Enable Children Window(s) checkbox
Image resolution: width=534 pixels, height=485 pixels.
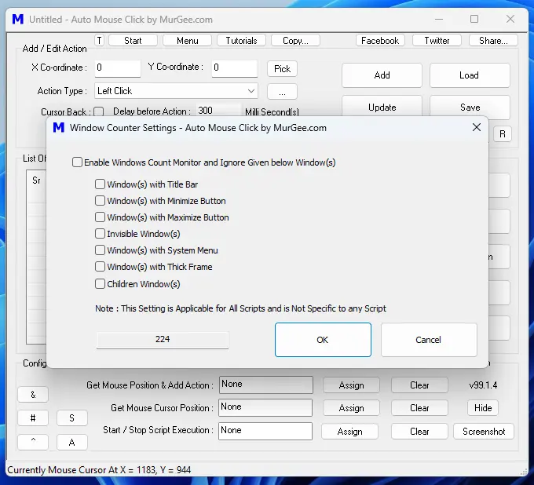(100, 284)
